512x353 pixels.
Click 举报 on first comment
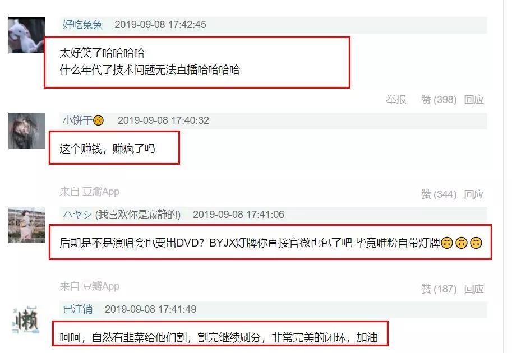(396, 99)
